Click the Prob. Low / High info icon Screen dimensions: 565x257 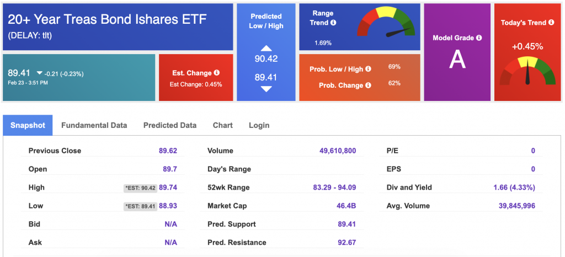368,69
